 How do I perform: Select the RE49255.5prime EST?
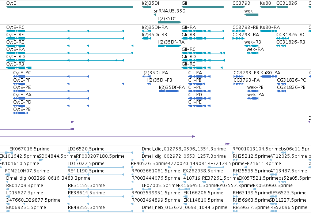pyautogui.click(x=100, y=211)
